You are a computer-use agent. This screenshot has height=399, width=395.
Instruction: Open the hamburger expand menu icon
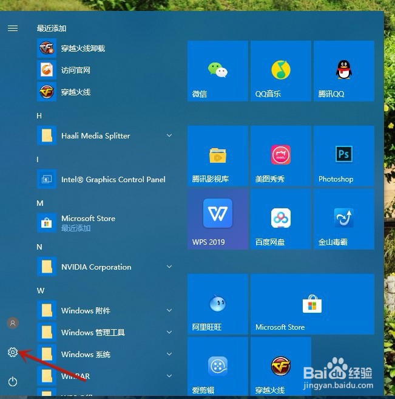[13, 29]
